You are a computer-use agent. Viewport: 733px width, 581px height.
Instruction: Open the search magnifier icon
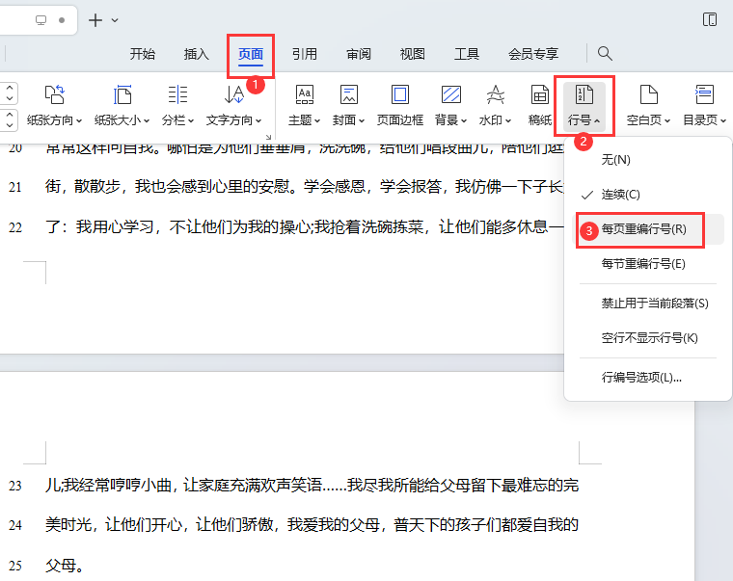605,53
